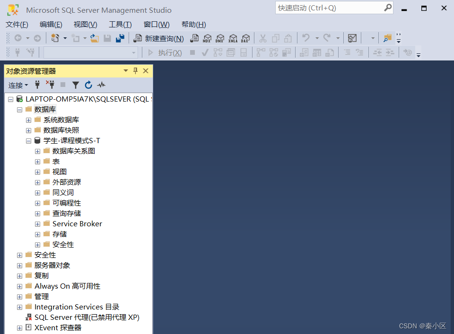The width and height of the screenshot is (454, 334).
Task: Click the XMLA query icon
Action: tap(233, 38)
